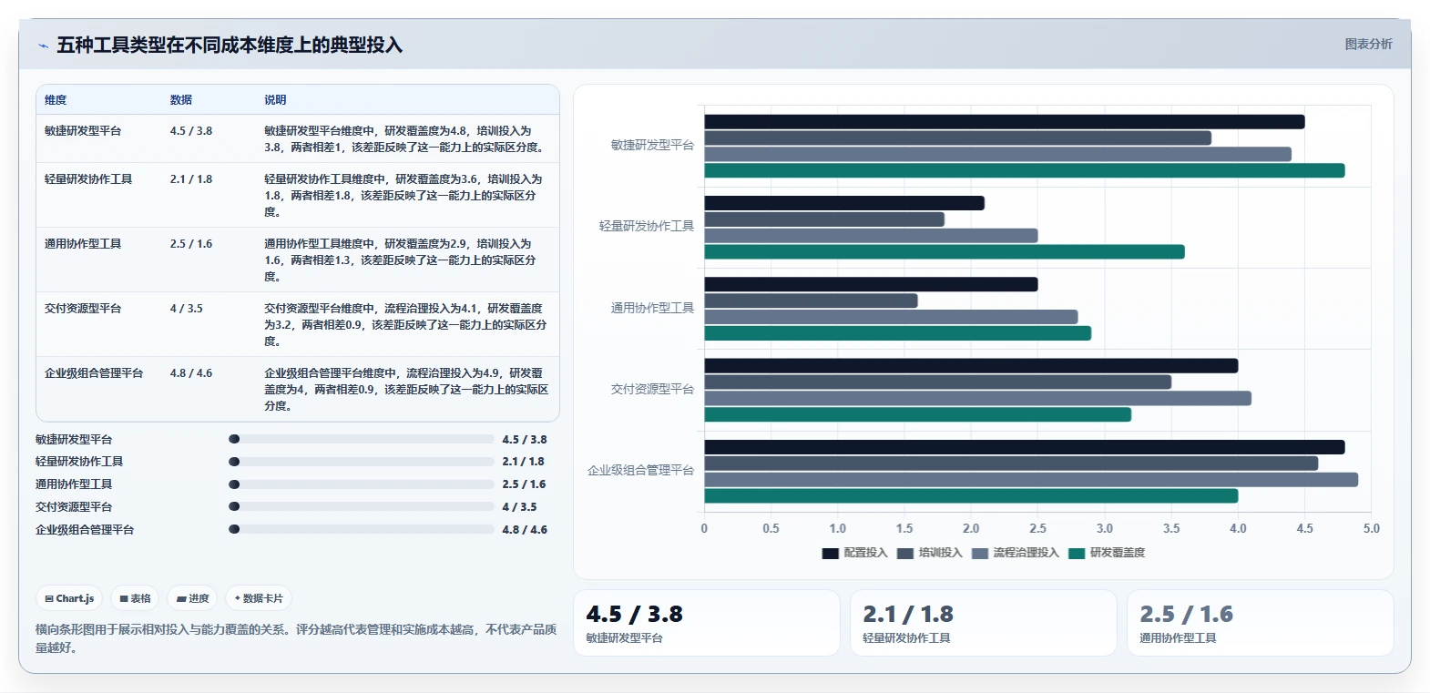Click the 2.5 / 1.6 table data cell
Screen dimensions: 1430x693
pos(191,244)
